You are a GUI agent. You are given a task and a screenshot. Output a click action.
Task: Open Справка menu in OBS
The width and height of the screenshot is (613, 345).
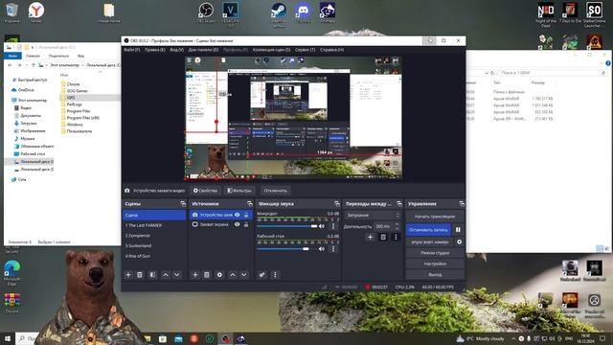[x=332, y=50]
